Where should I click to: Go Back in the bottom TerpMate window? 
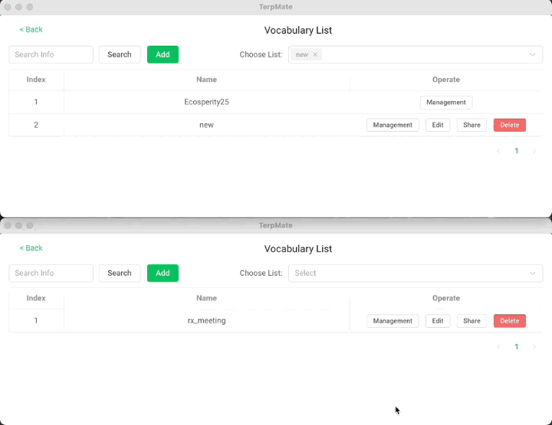click(31, 248)
